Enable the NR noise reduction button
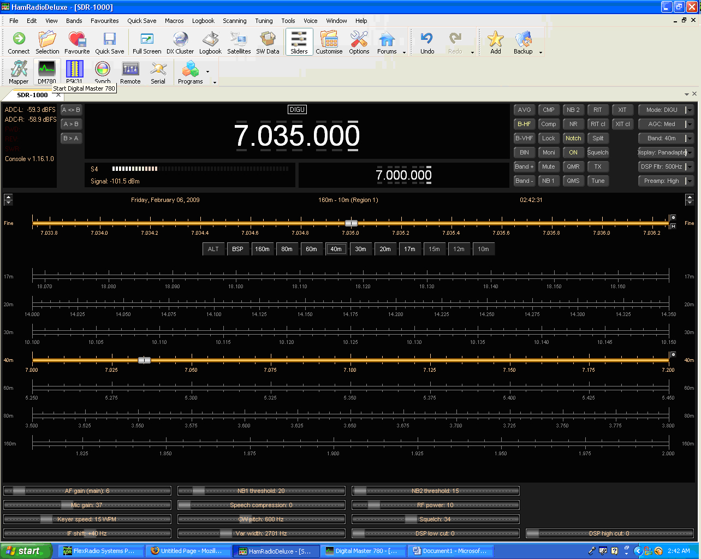Screen dimensions: 701x559 (573, 124)
